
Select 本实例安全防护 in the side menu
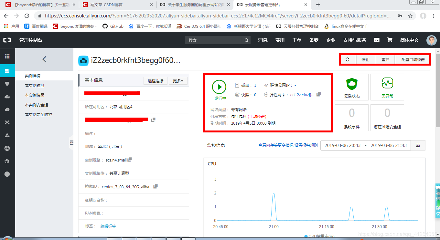click(x=38, y=115)
